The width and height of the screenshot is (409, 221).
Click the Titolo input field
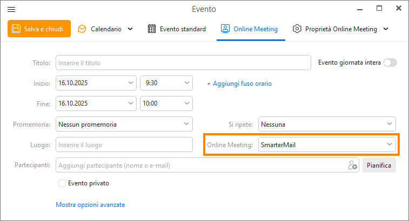pos(183,63)
